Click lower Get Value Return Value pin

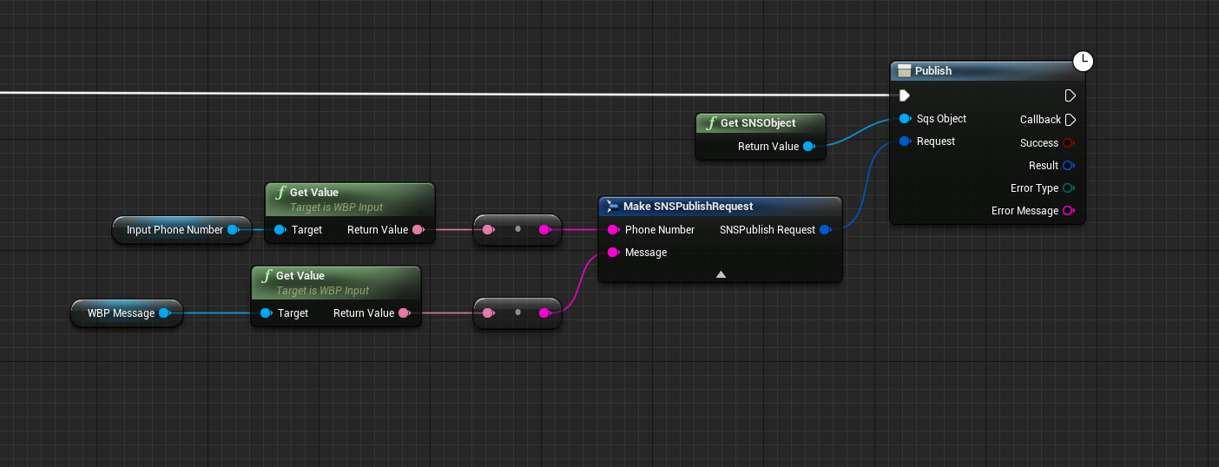coord(404,313)
